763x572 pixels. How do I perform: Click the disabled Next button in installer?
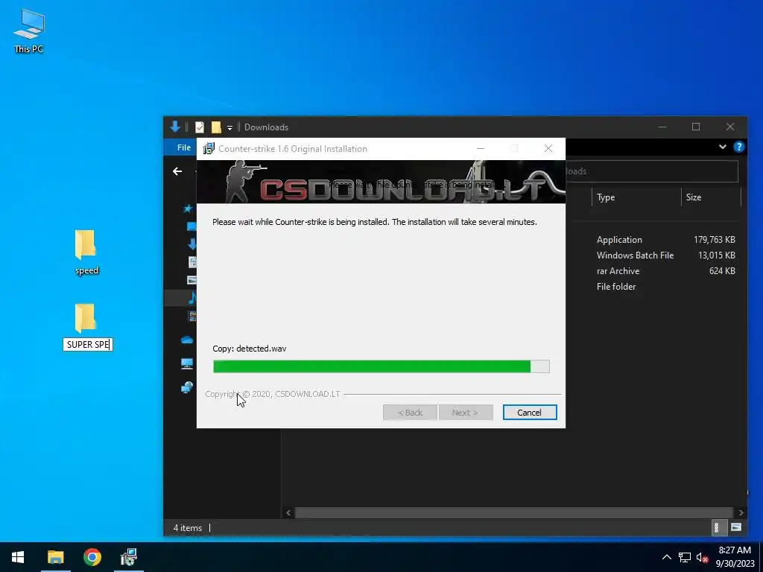pyautogui.click(x=465, y=413)
